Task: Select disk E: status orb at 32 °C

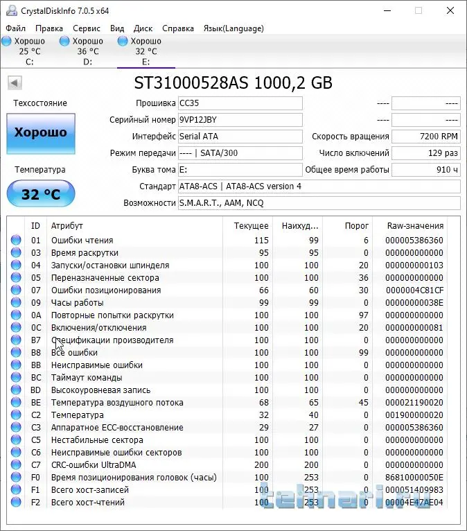Action: point(123,42)
